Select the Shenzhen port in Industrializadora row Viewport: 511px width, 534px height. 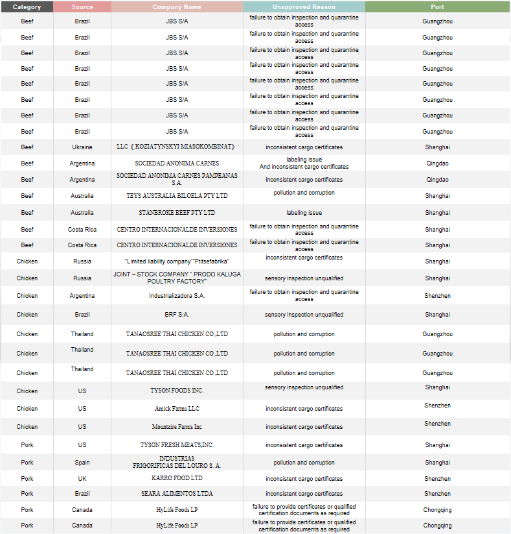437,296
